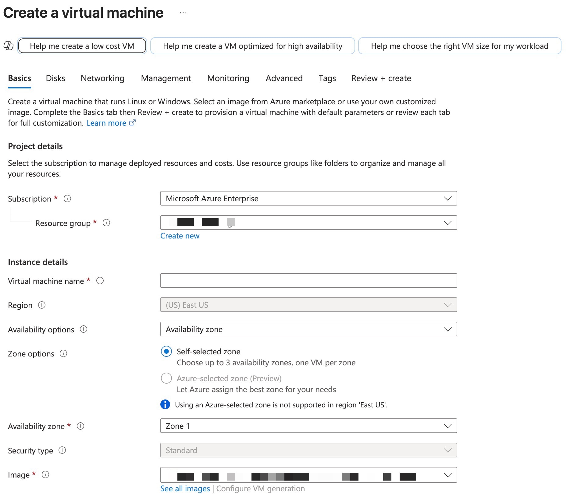Open the Availability options dropdown

point(308,329)
